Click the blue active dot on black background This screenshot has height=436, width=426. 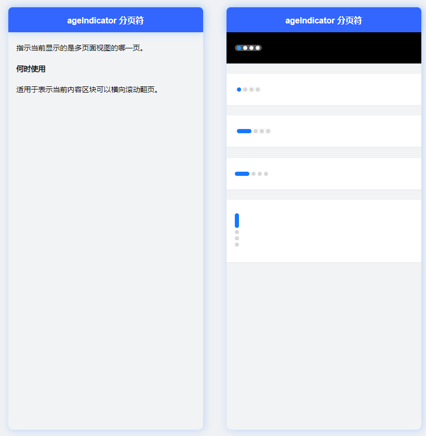coord(239,48)
